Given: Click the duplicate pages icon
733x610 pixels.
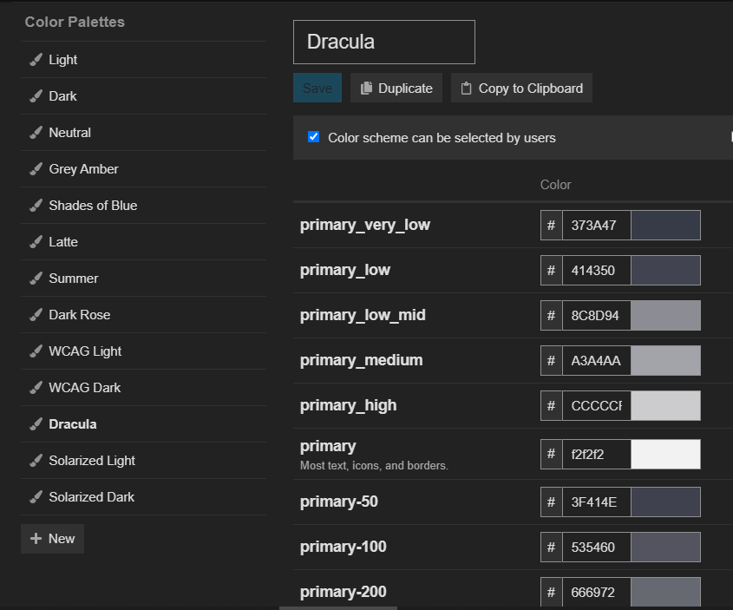Looking at the screenshot, I should point(366,88).
